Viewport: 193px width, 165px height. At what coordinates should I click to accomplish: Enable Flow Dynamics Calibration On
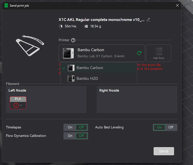(70, 136)
